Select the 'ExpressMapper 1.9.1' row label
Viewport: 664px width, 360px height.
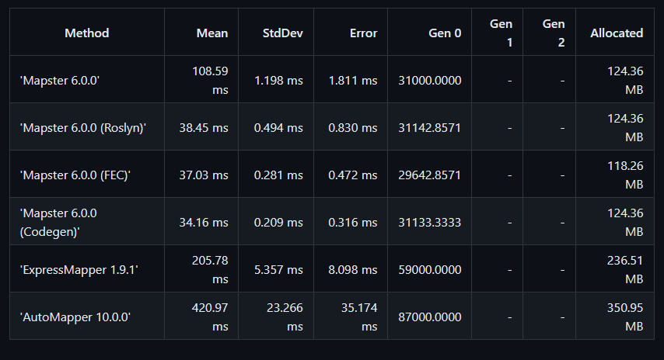(x=79, y=269)
